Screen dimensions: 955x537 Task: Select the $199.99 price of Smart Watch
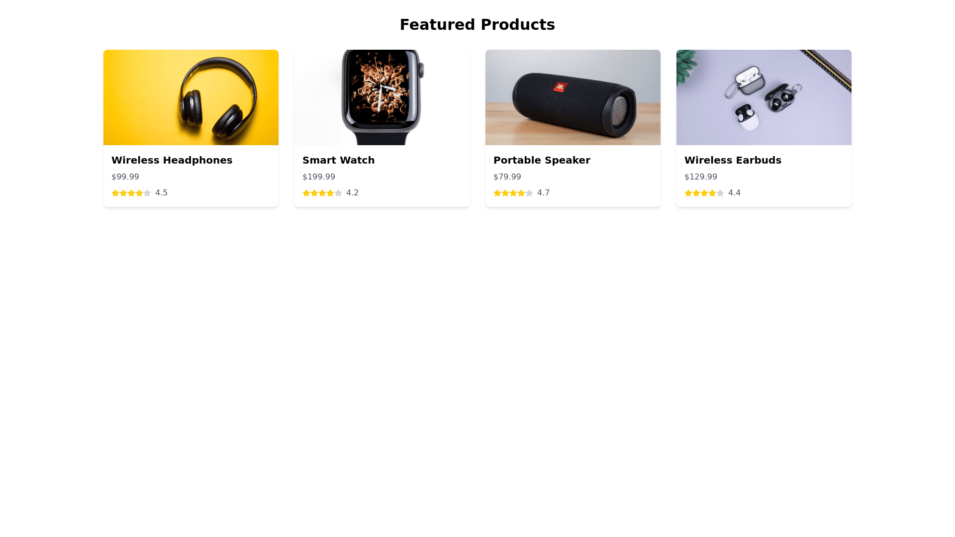tap(319, 177)
